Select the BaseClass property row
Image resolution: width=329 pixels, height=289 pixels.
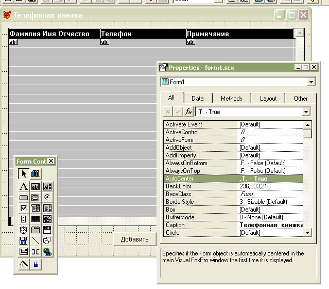(233, 194)
